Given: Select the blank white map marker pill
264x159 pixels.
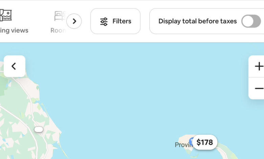Looking at the screenshot, I should tap(39, 129).
